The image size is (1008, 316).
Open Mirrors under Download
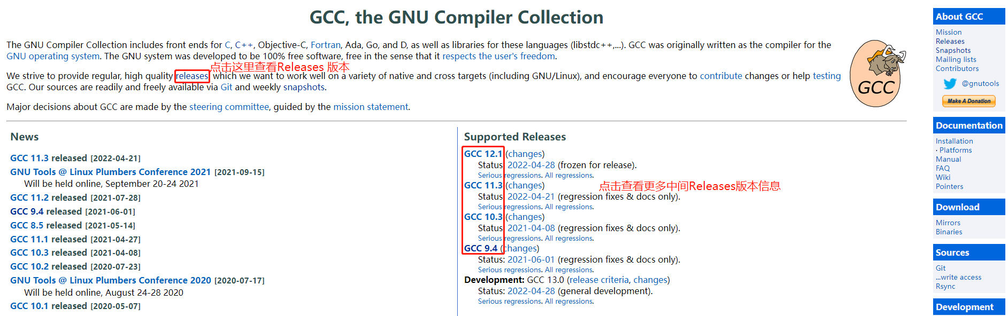pyautogui.click(x=948, y=223)
